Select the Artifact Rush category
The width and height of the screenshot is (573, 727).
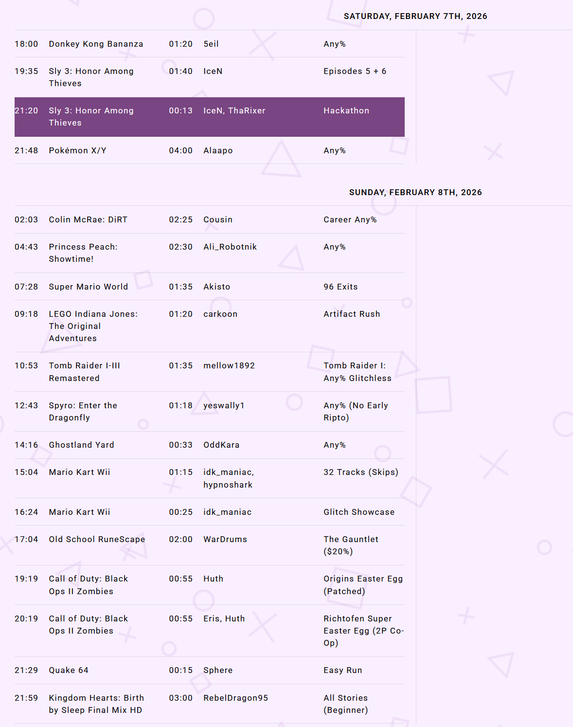pyautogui.click(x=352, y=314)
